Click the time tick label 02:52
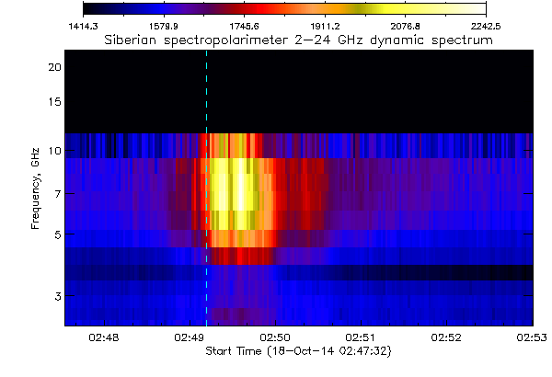The height and width of the screenshot is (377, 552). 446,337
